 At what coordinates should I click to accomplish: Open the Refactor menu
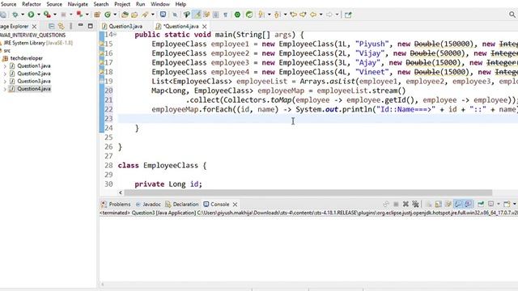pyautogui.click(x=32, y=4)
